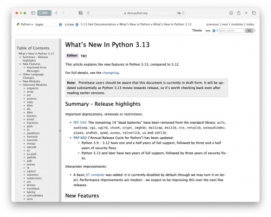
Task: Open What's New In Python 3.13 in contents
Action: tap(36, 54)
